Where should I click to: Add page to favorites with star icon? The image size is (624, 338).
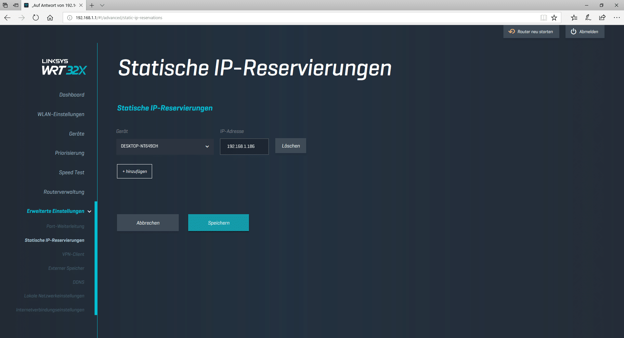(x=554, y=18)
